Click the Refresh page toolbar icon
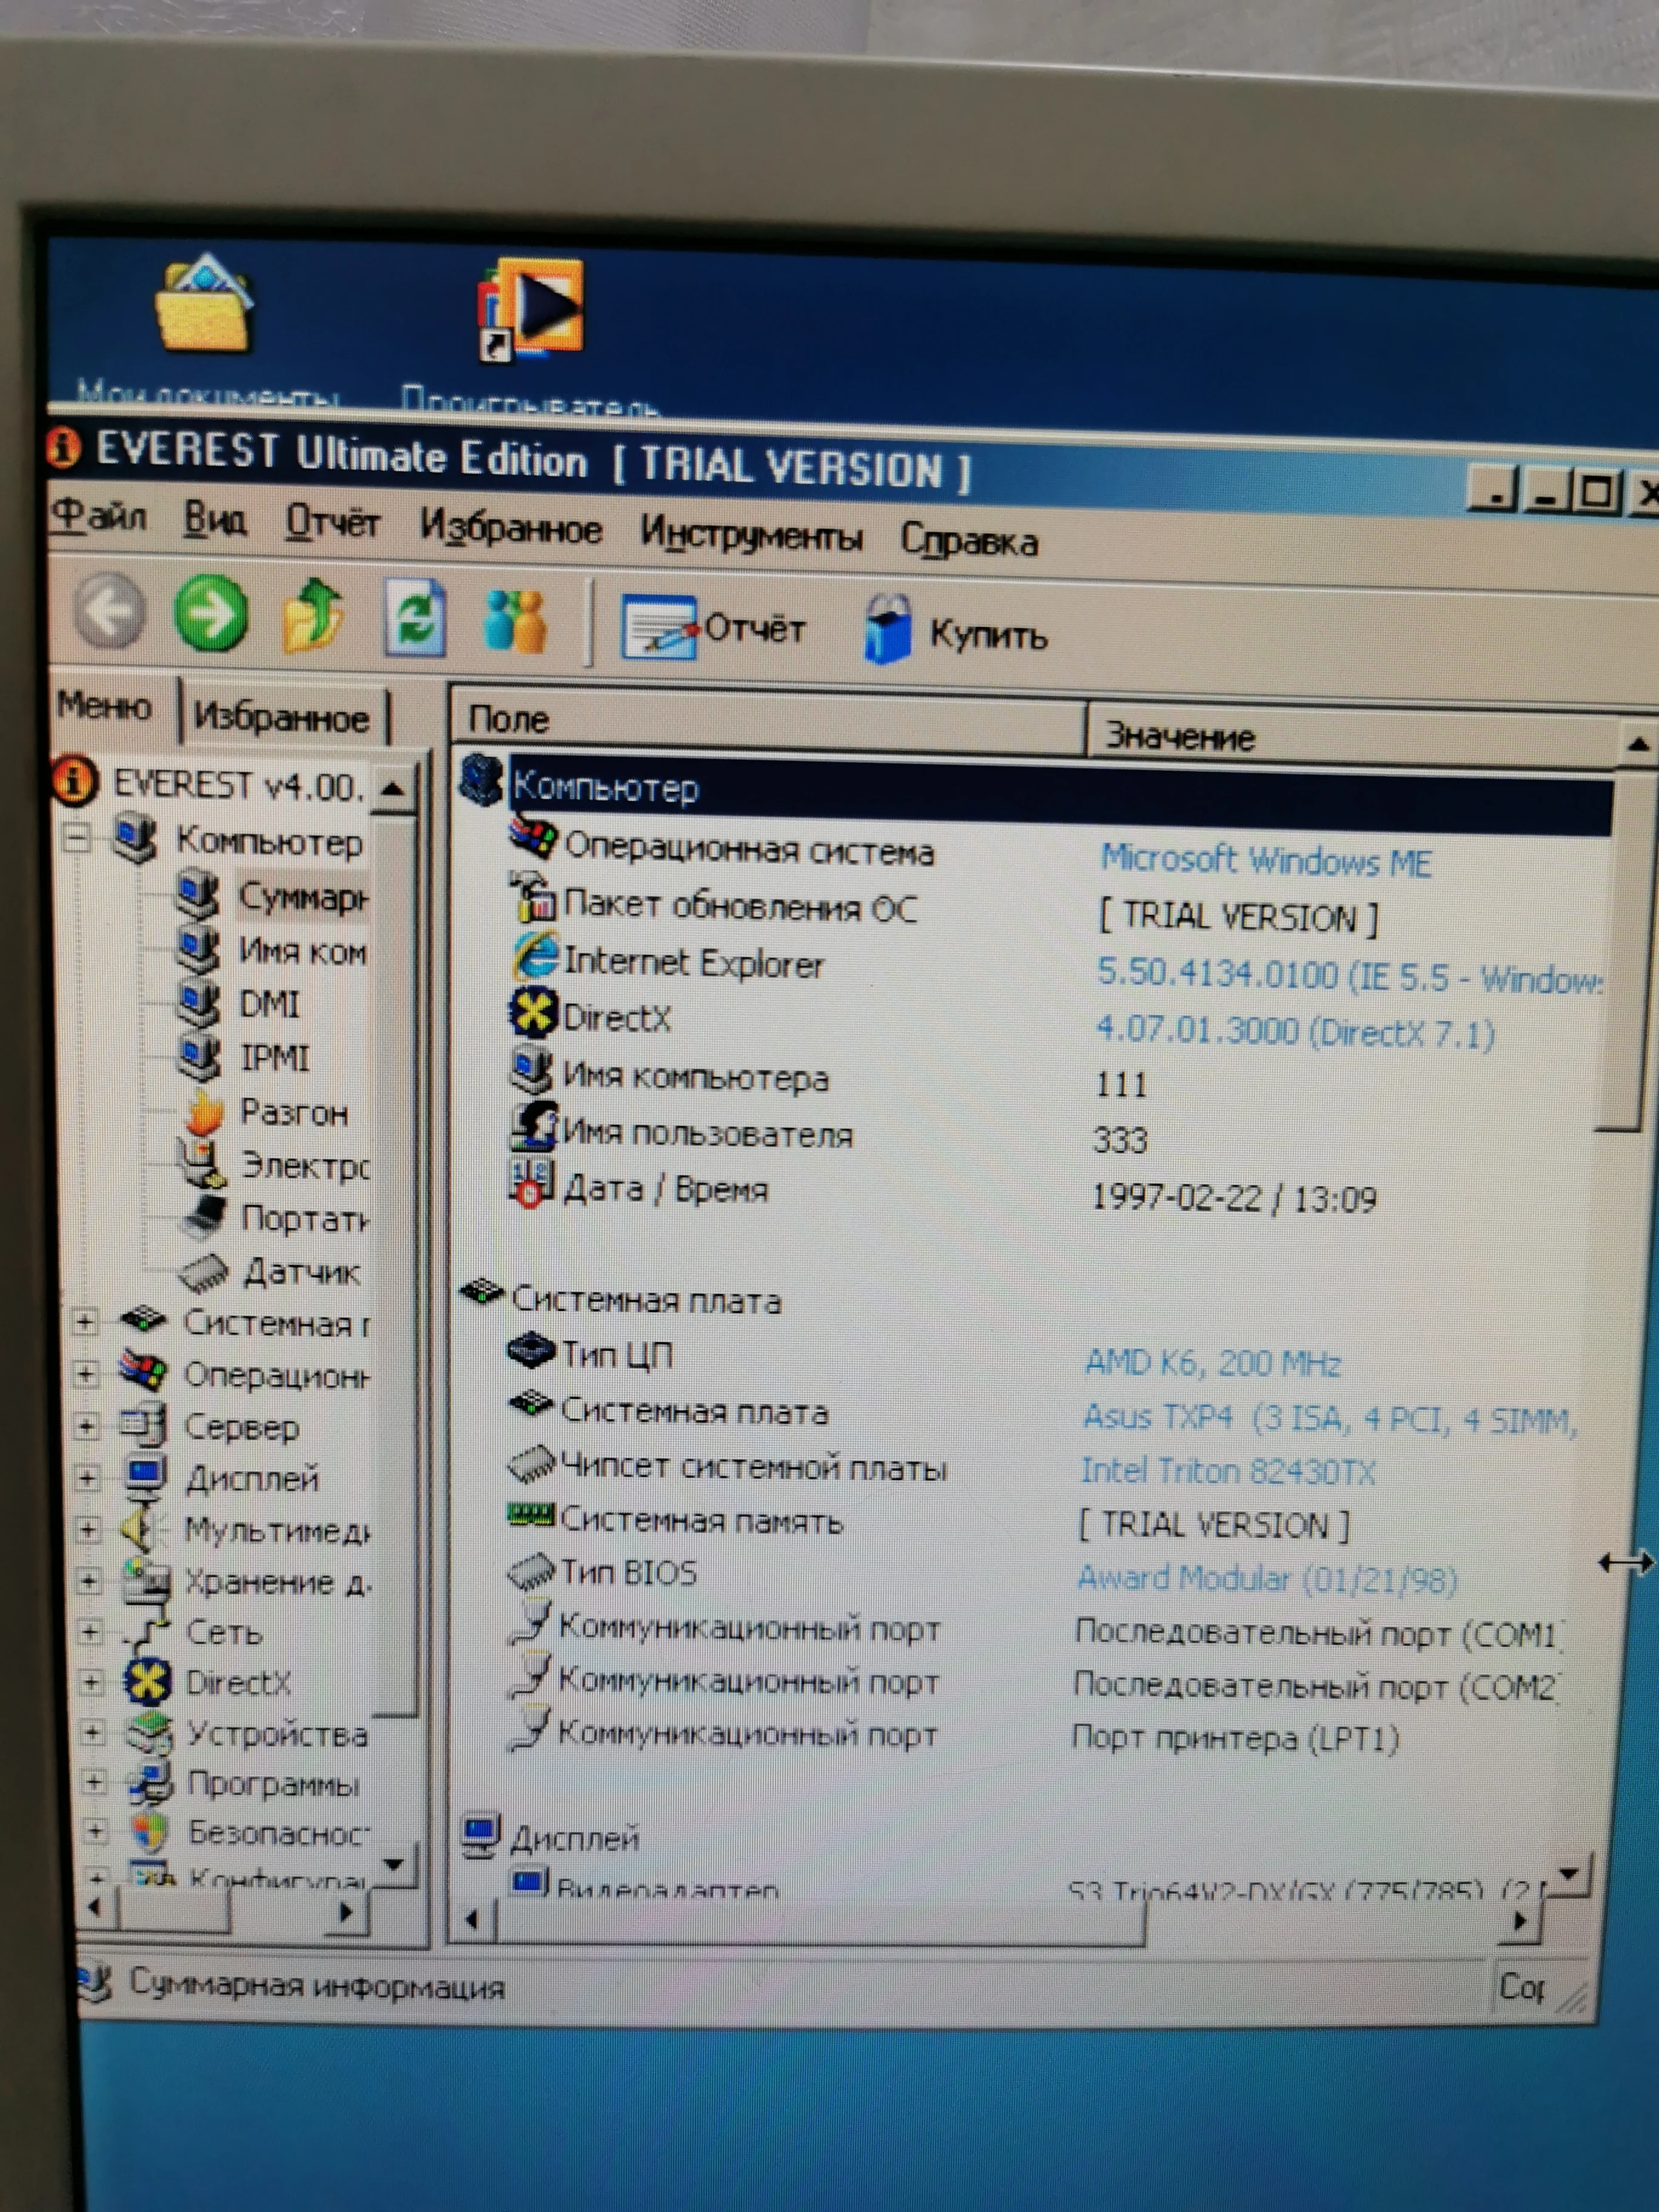This screenshot has height=2212, width=1659. pyautogui.click(x=415, y=619)
